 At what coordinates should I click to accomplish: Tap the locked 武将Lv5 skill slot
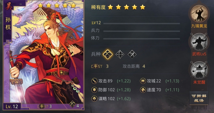(x=199, y=42)
